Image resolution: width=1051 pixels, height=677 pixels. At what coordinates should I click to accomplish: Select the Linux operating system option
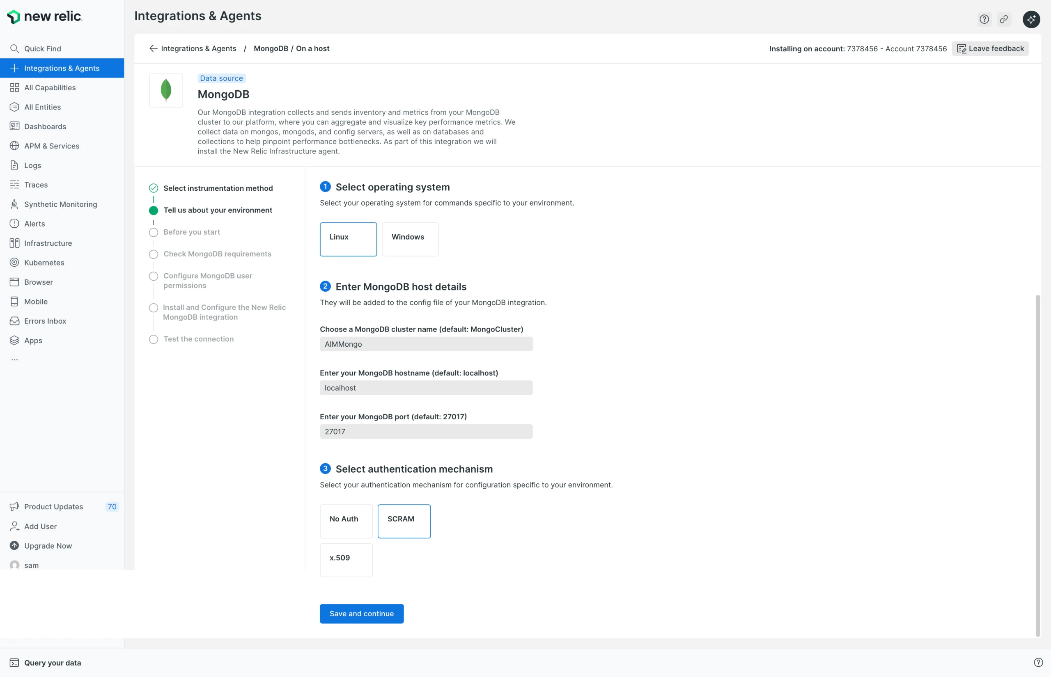(348, 239)
